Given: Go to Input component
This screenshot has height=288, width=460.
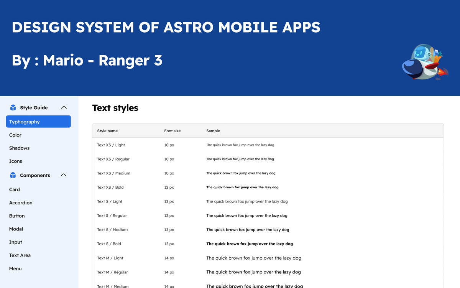Looking at the screenshot, I should point(16,242).
